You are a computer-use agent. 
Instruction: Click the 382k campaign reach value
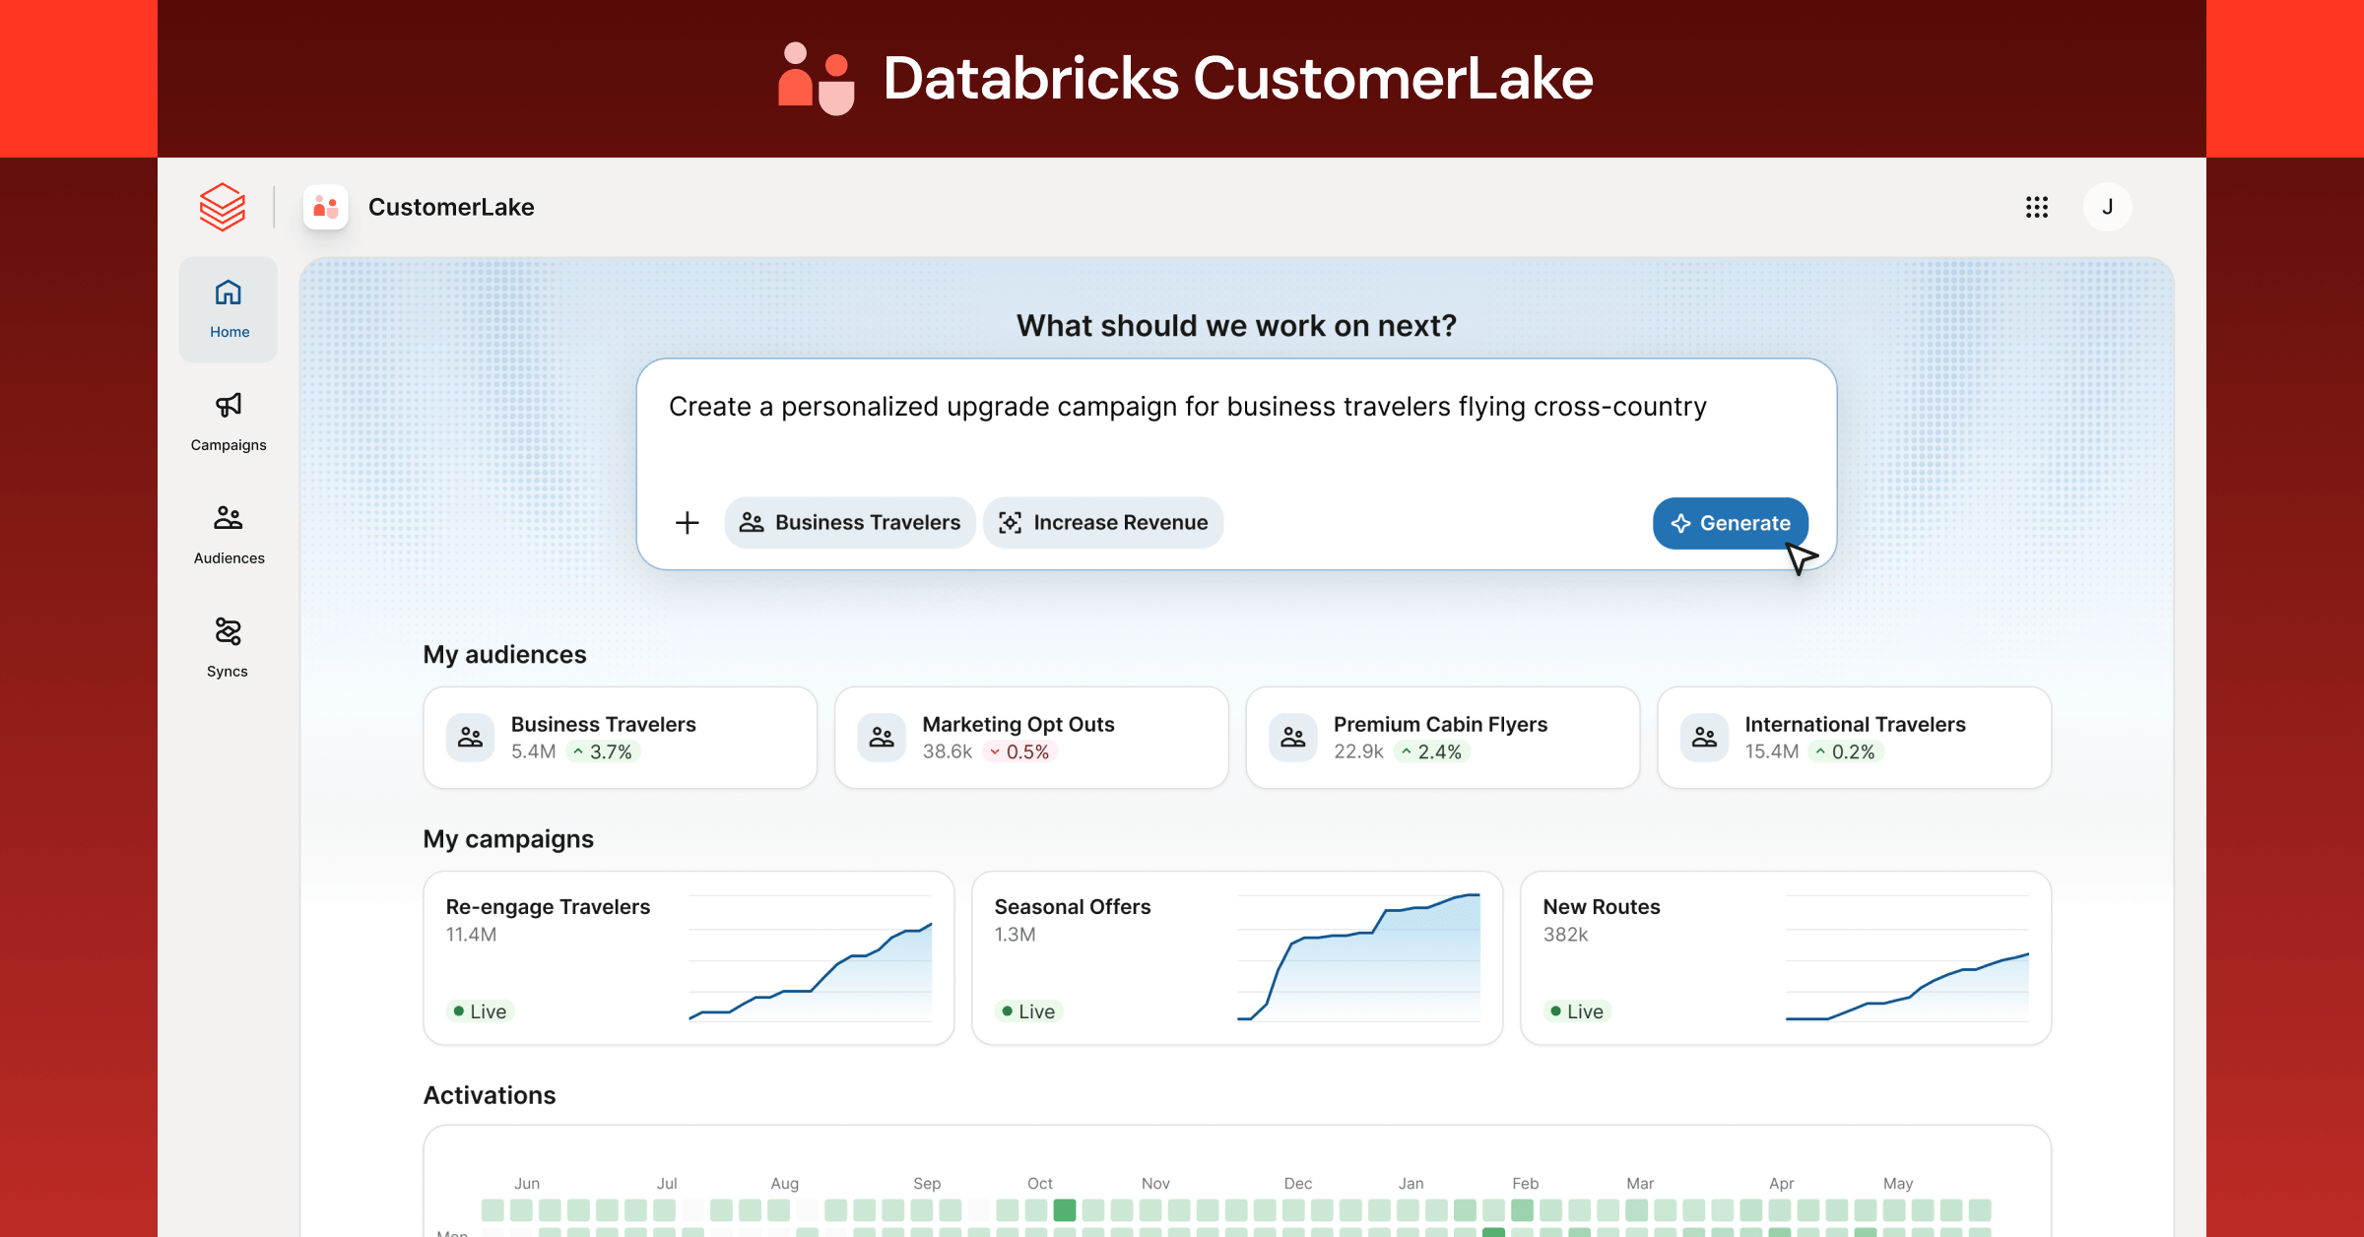(1566, 935)
